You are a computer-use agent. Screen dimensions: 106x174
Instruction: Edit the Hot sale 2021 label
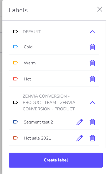pyautogui.click(x=80, y=138)
